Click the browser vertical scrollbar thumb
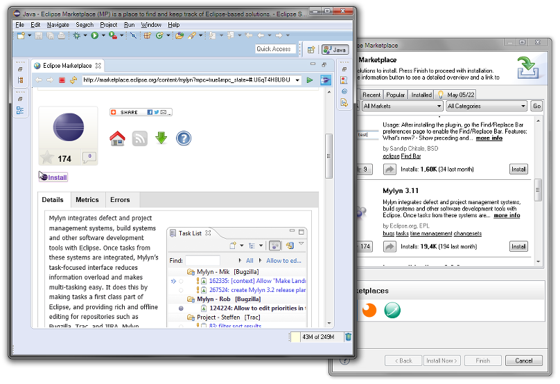The image size is (560, 384). click(x=329, y=156)
